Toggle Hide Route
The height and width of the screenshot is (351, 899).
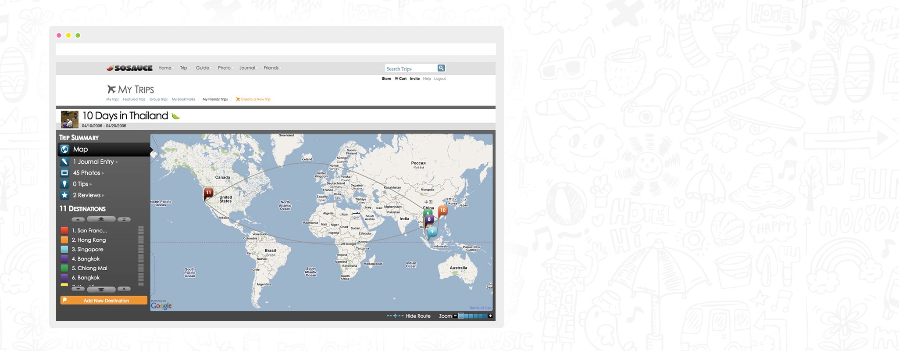[409, 316]
